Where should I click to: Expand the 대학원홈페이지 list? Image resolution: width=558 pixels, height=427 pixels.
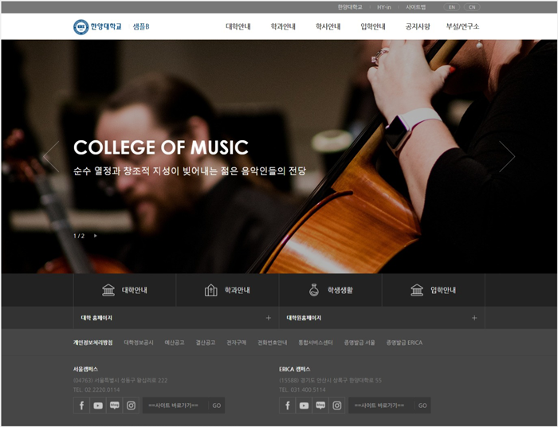click(474, 318)
